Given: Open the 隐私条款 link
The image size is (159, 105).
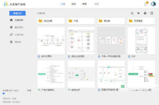Looking at the screenshot, I should pos(7,102).
